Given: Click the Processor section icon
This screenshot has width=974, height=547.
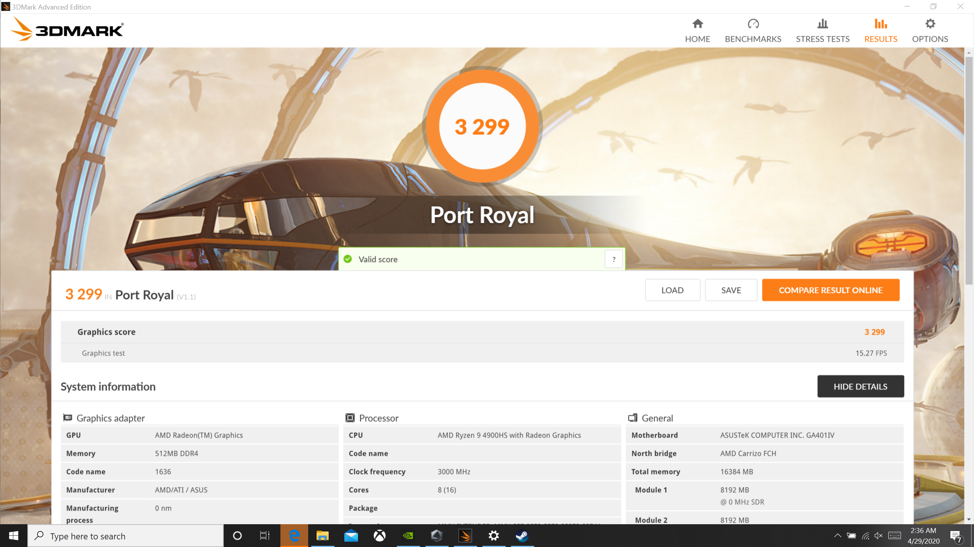Looking at the screenshot, I should [350, 418].
